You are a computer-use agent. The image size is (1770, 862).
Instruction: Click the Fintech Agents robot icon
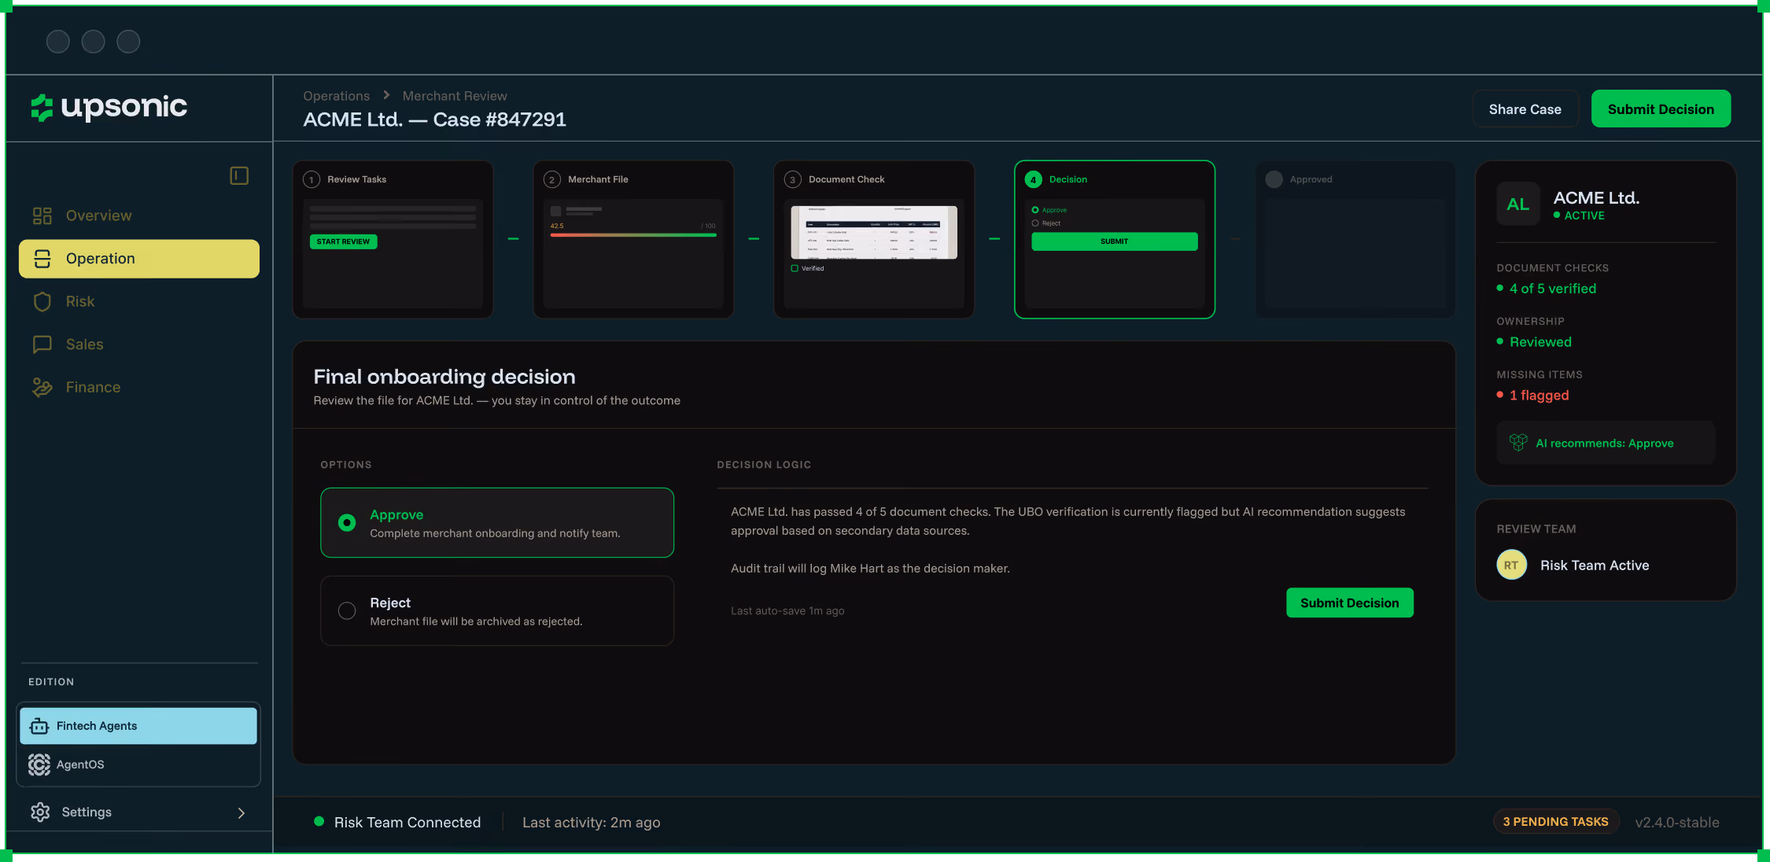tap(39, 726)
